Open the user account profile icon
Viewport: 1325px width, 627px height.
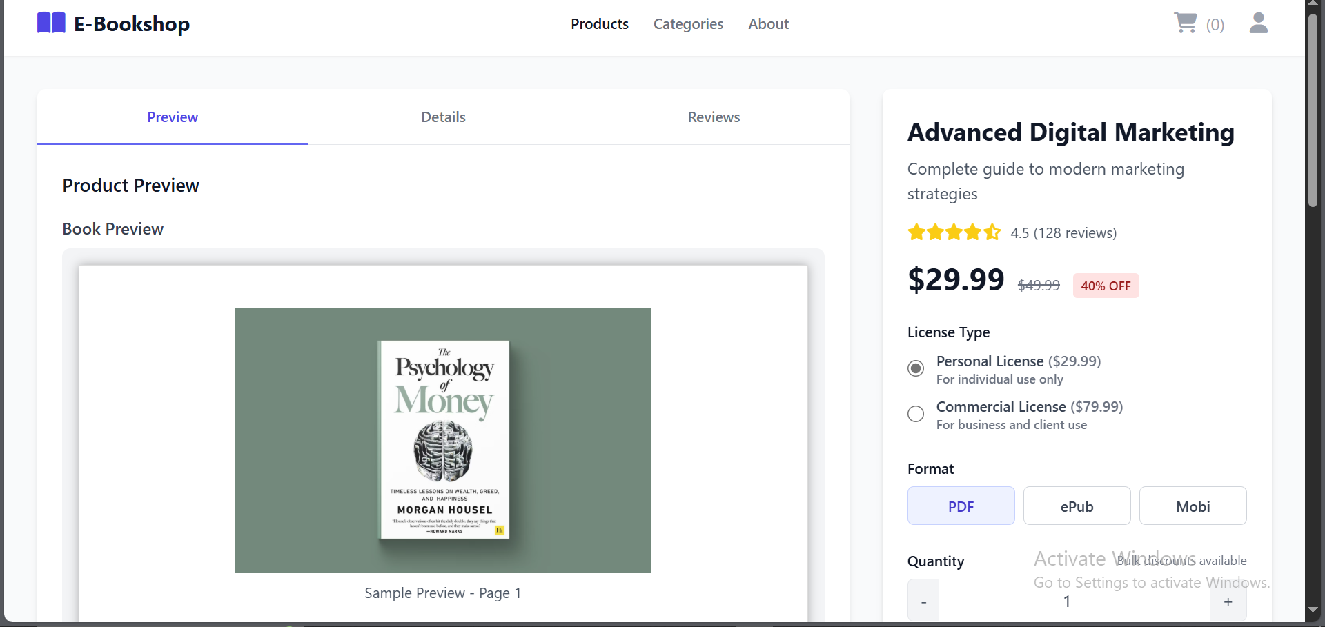(x=1258, y=23)
